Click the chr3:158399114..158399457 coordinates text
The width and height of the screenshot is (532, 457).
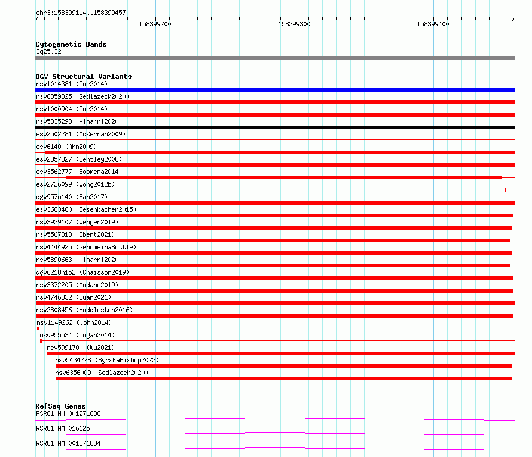click(x=81, y=13)
